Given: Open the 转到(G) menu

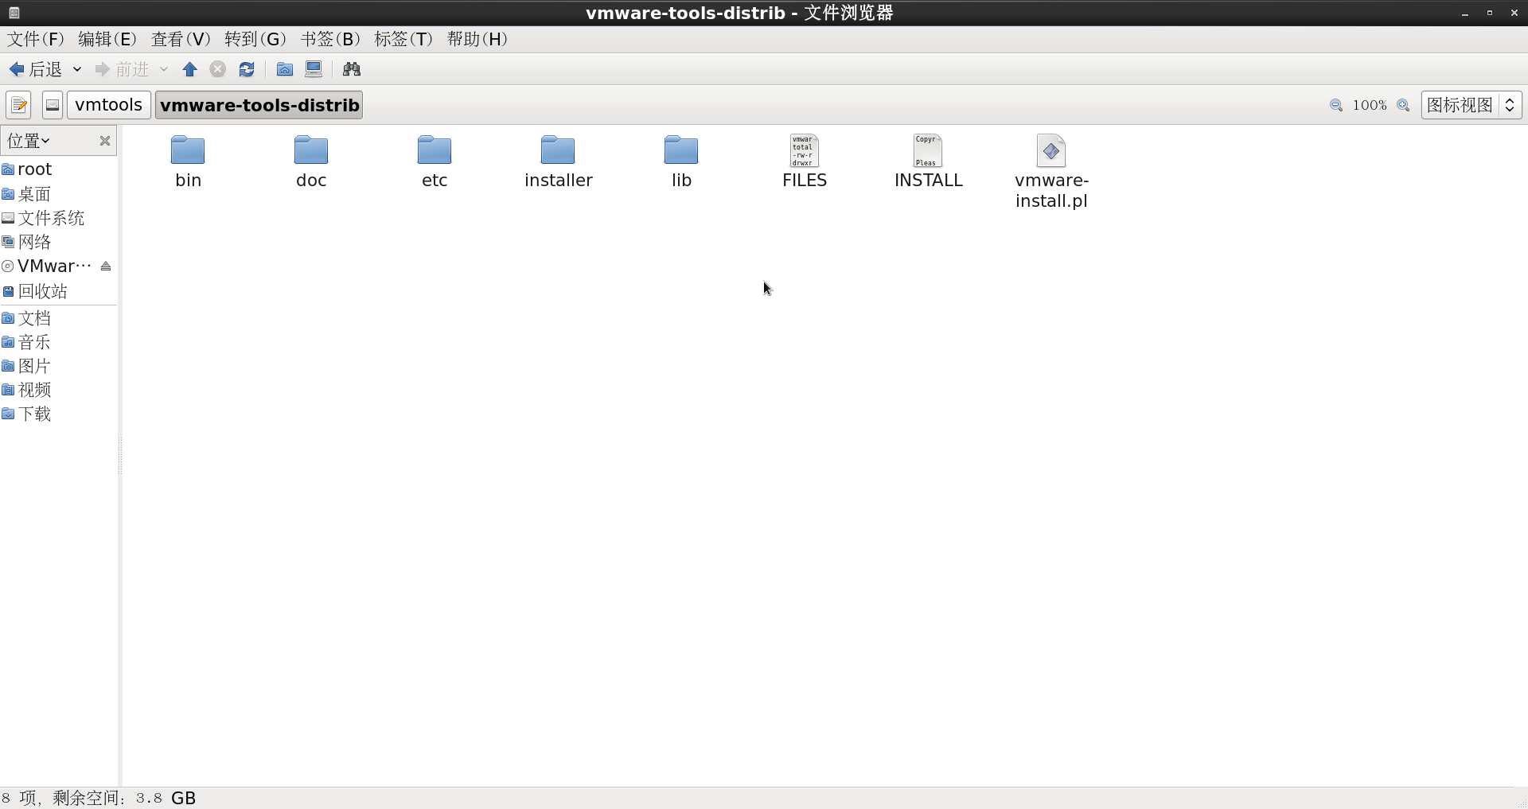Looking at the screenshot, I should coord(255,40).
